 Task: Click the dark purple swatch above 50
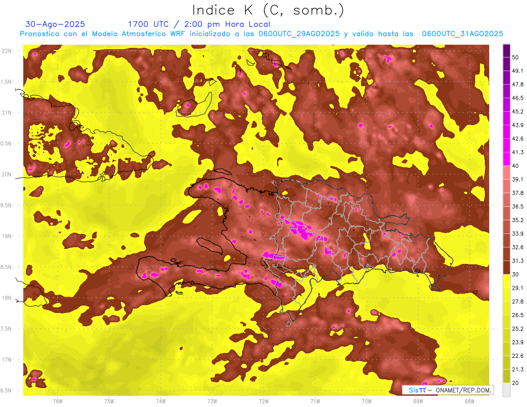pyautogui.click(x=506, y=50)
